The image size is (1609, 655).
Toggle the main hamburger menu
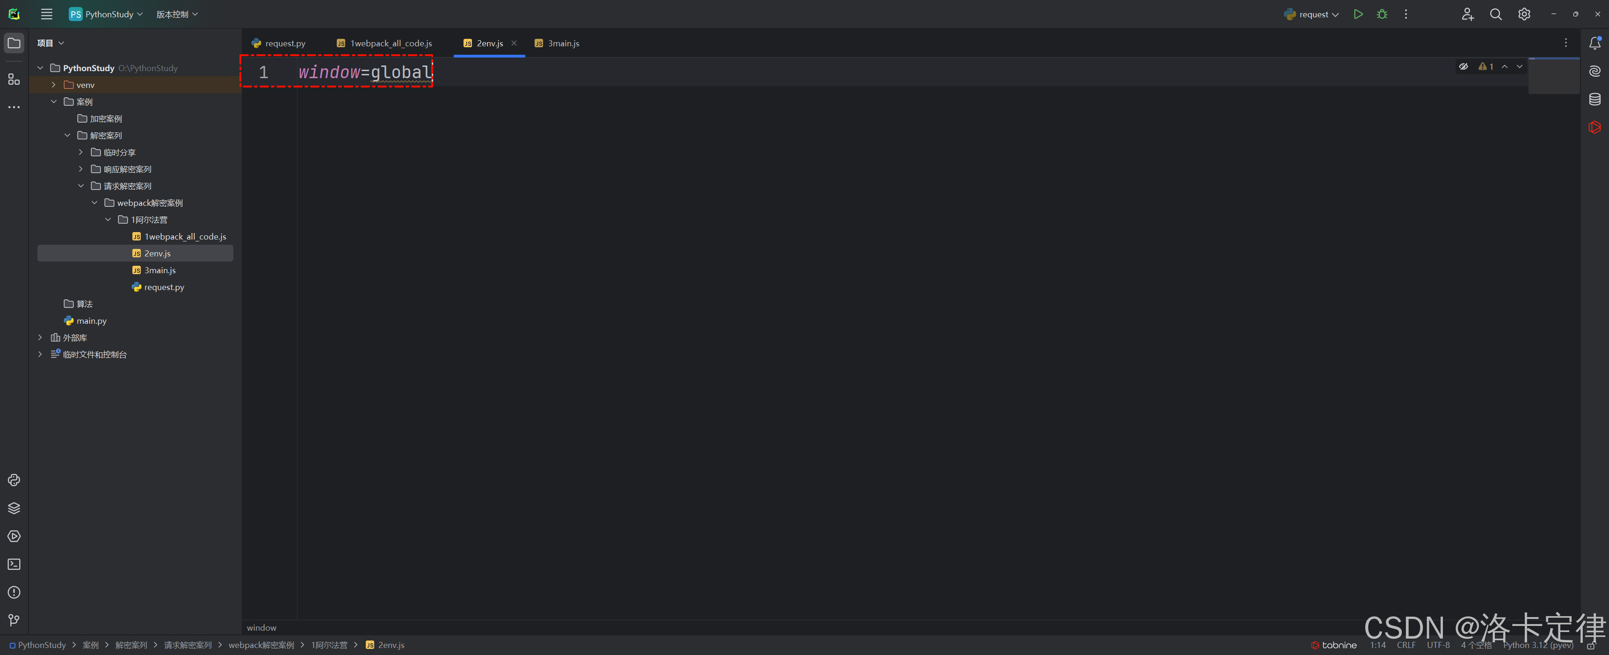tap(46, 15)
